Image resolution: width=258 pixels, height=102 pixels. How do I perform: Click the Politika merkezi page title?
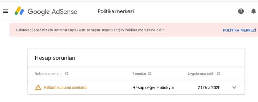[x=116, y=11]
